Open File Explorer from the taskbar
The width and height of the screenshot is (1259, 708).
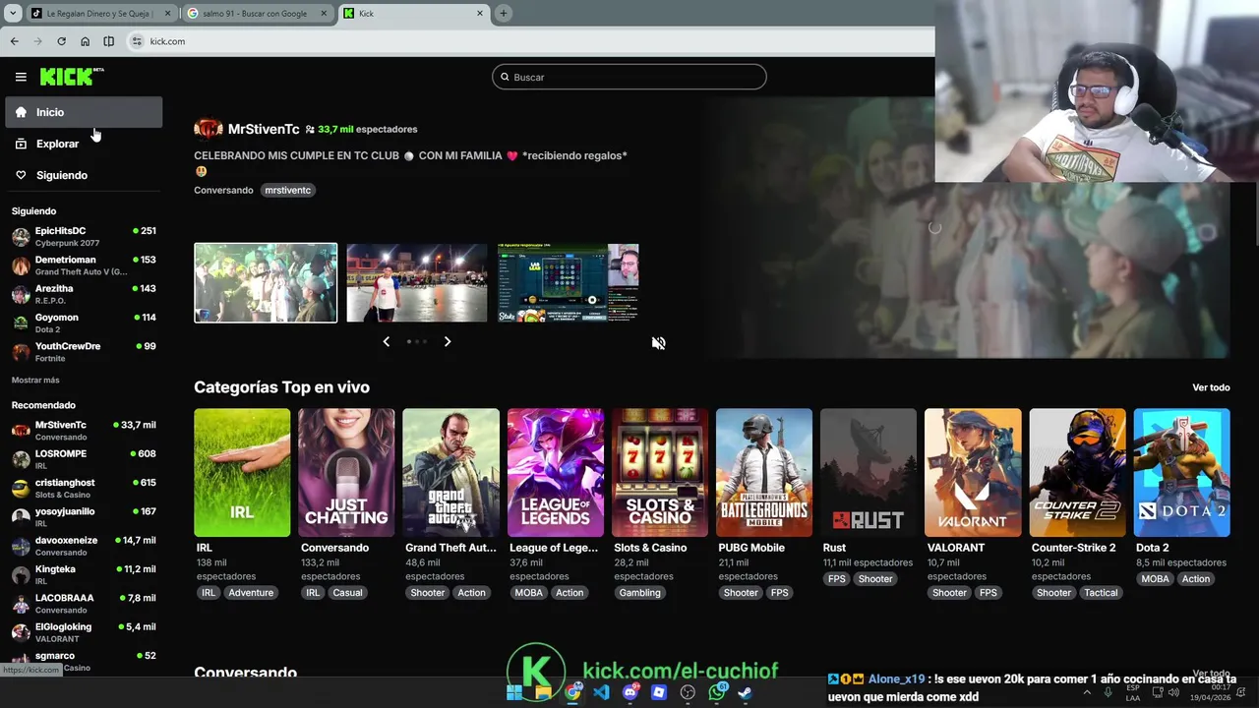[x=543, y=692]
